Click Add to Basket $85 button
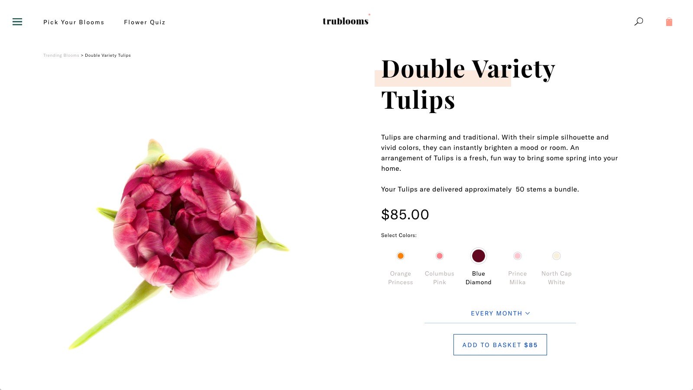Viewport: 693px width, 390px height. pos(500,345)
